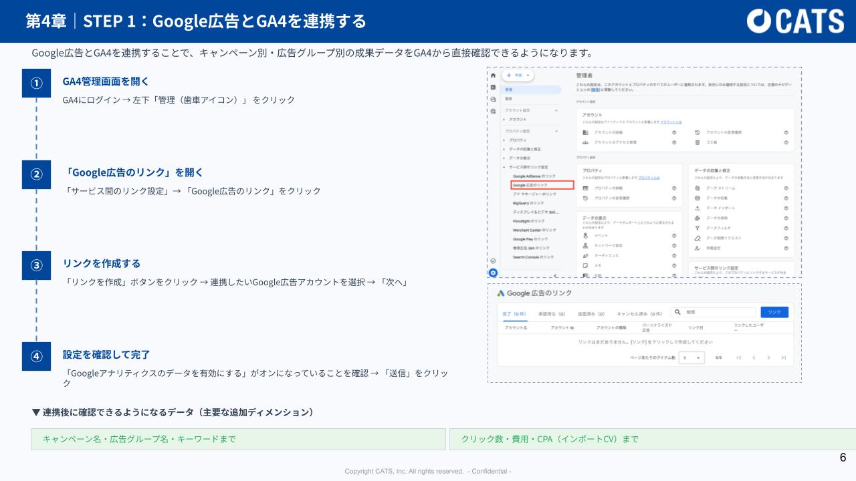Click the upload icon beside データ インポート
The width and height of the screenshot is (856, 481).
698,208
